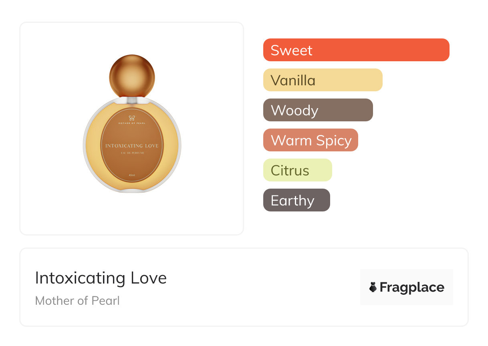Click the Fragplace wordmark text

[412, 287]
